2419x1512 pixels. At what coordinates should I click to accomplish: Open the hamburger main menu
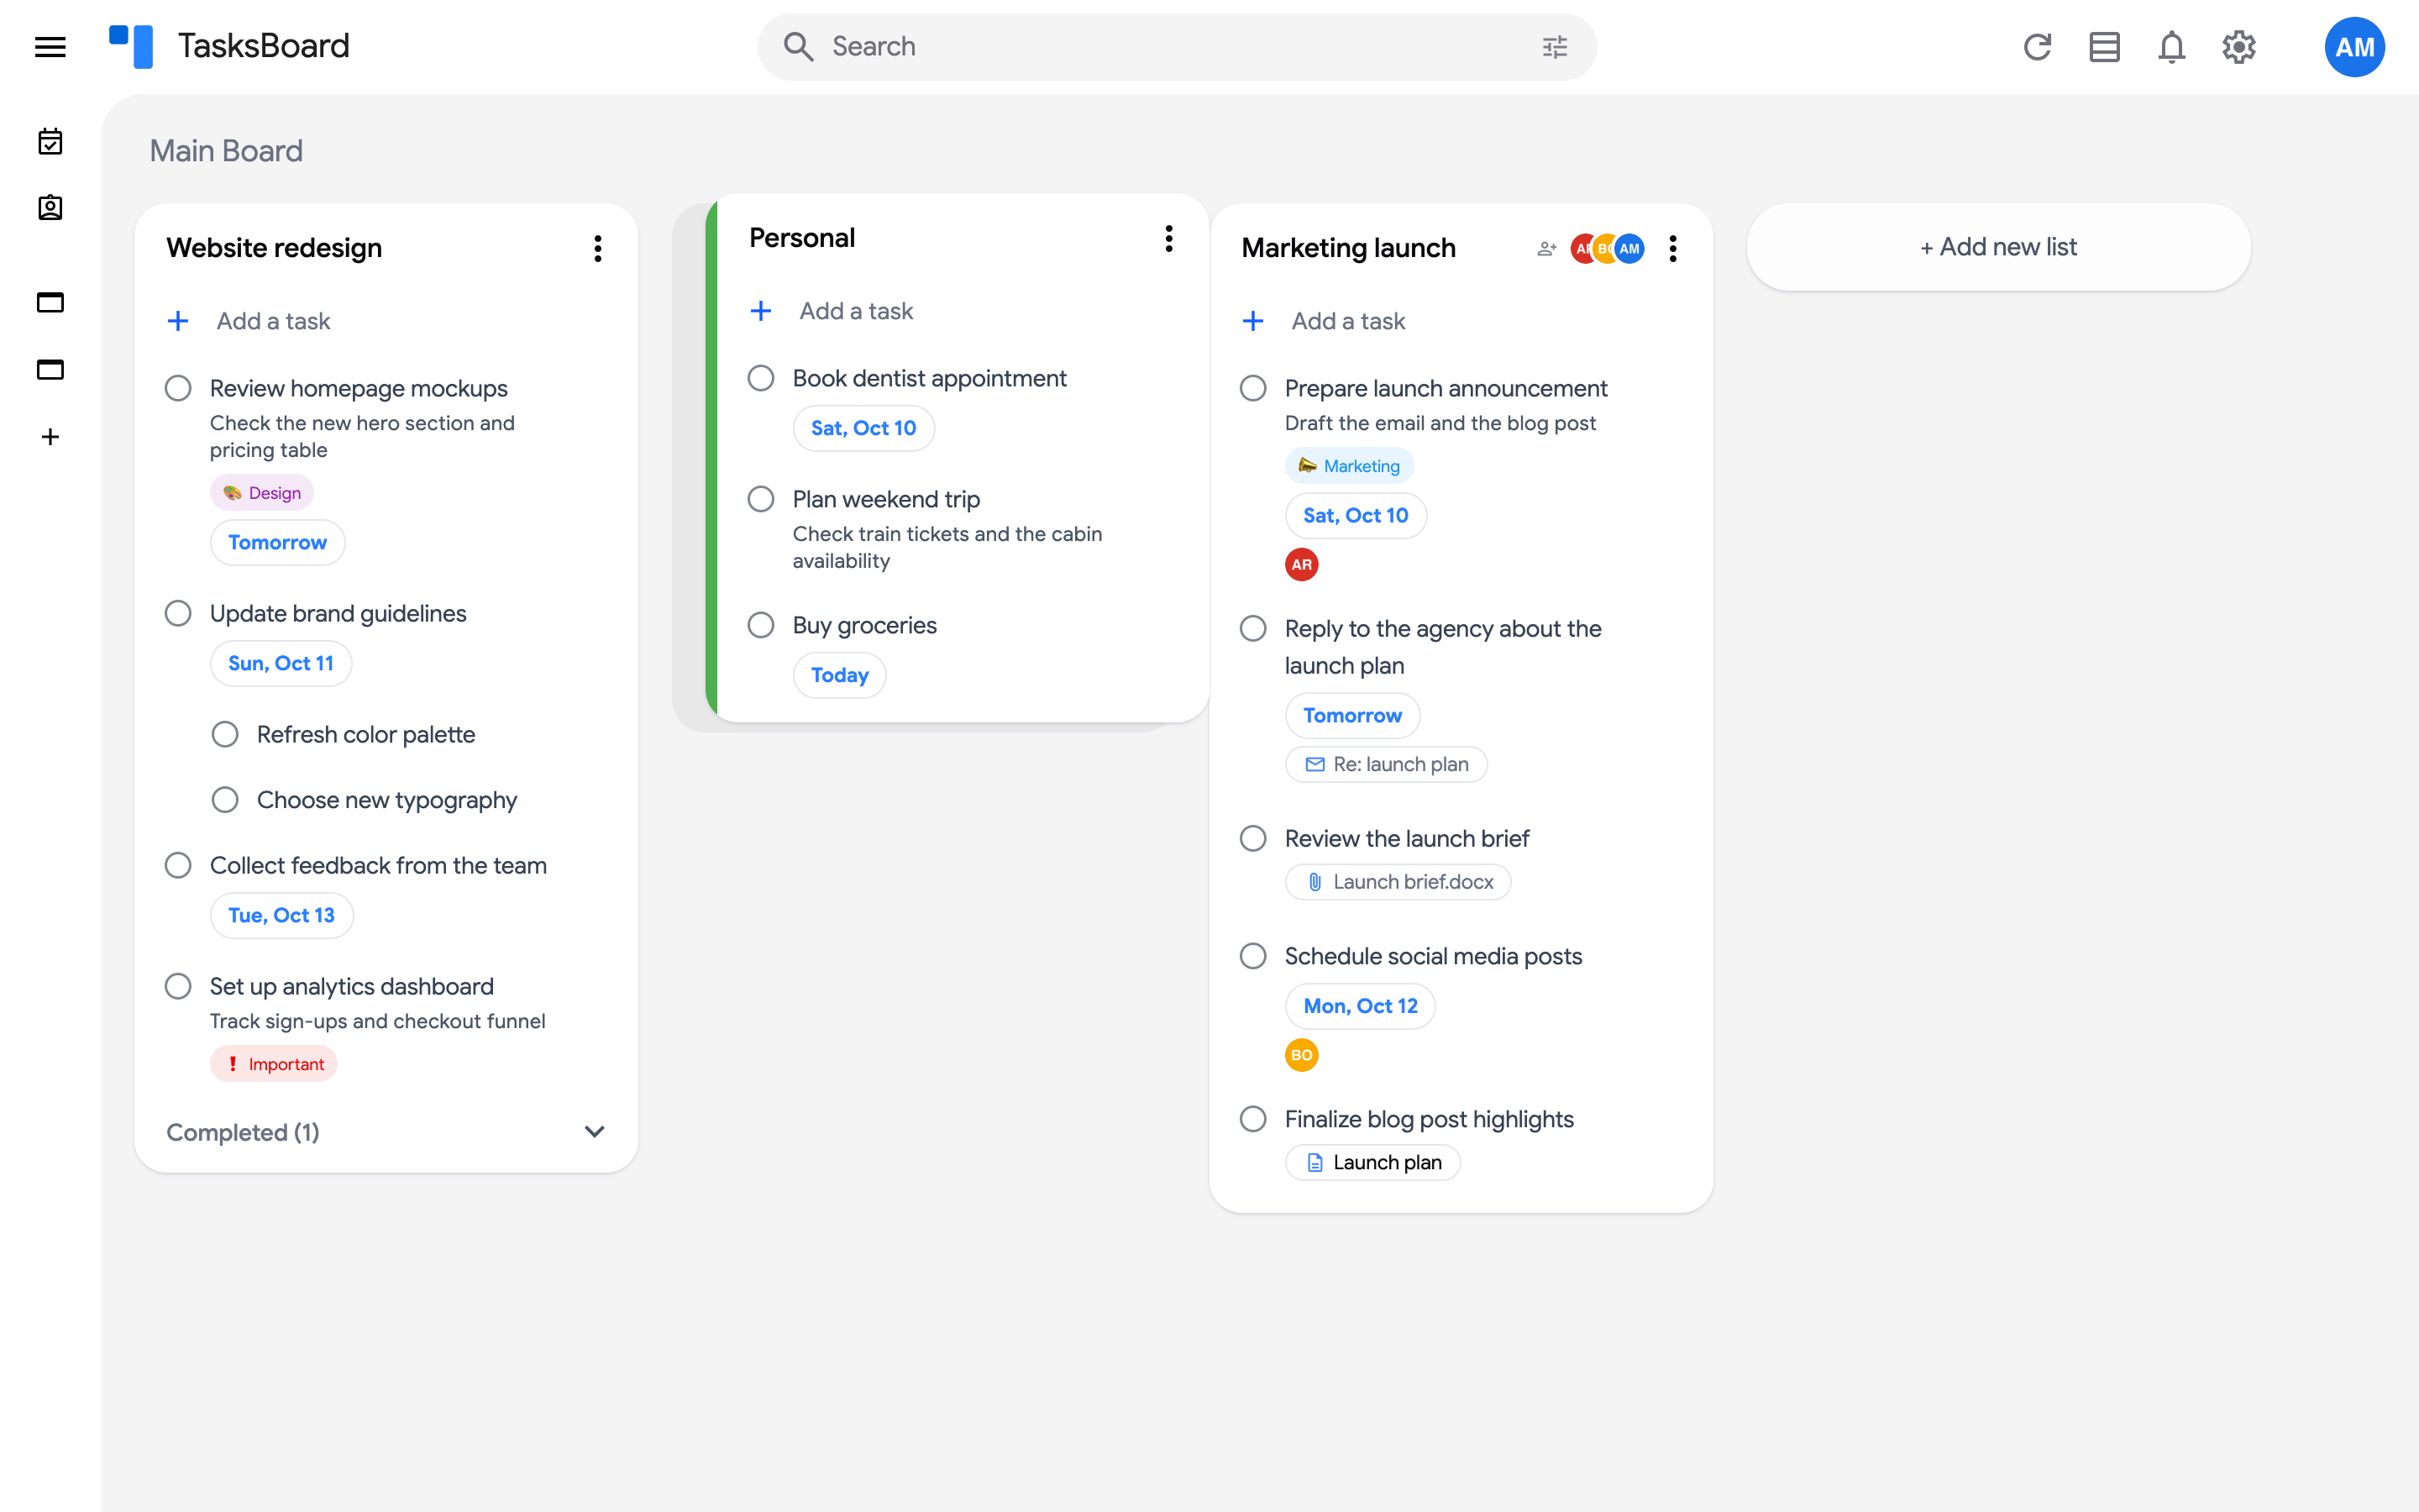click(x=50, y=47)
